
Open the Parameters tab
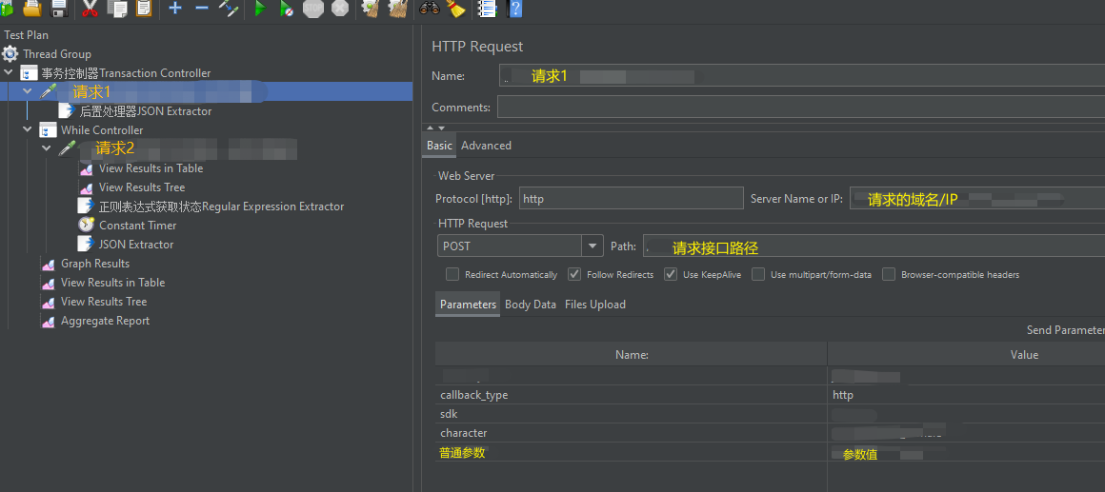click(x=468, y=305)
